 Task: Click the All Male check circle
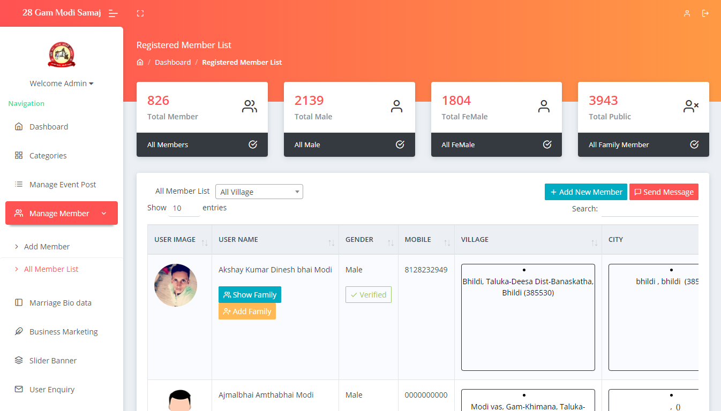point(400,144)
